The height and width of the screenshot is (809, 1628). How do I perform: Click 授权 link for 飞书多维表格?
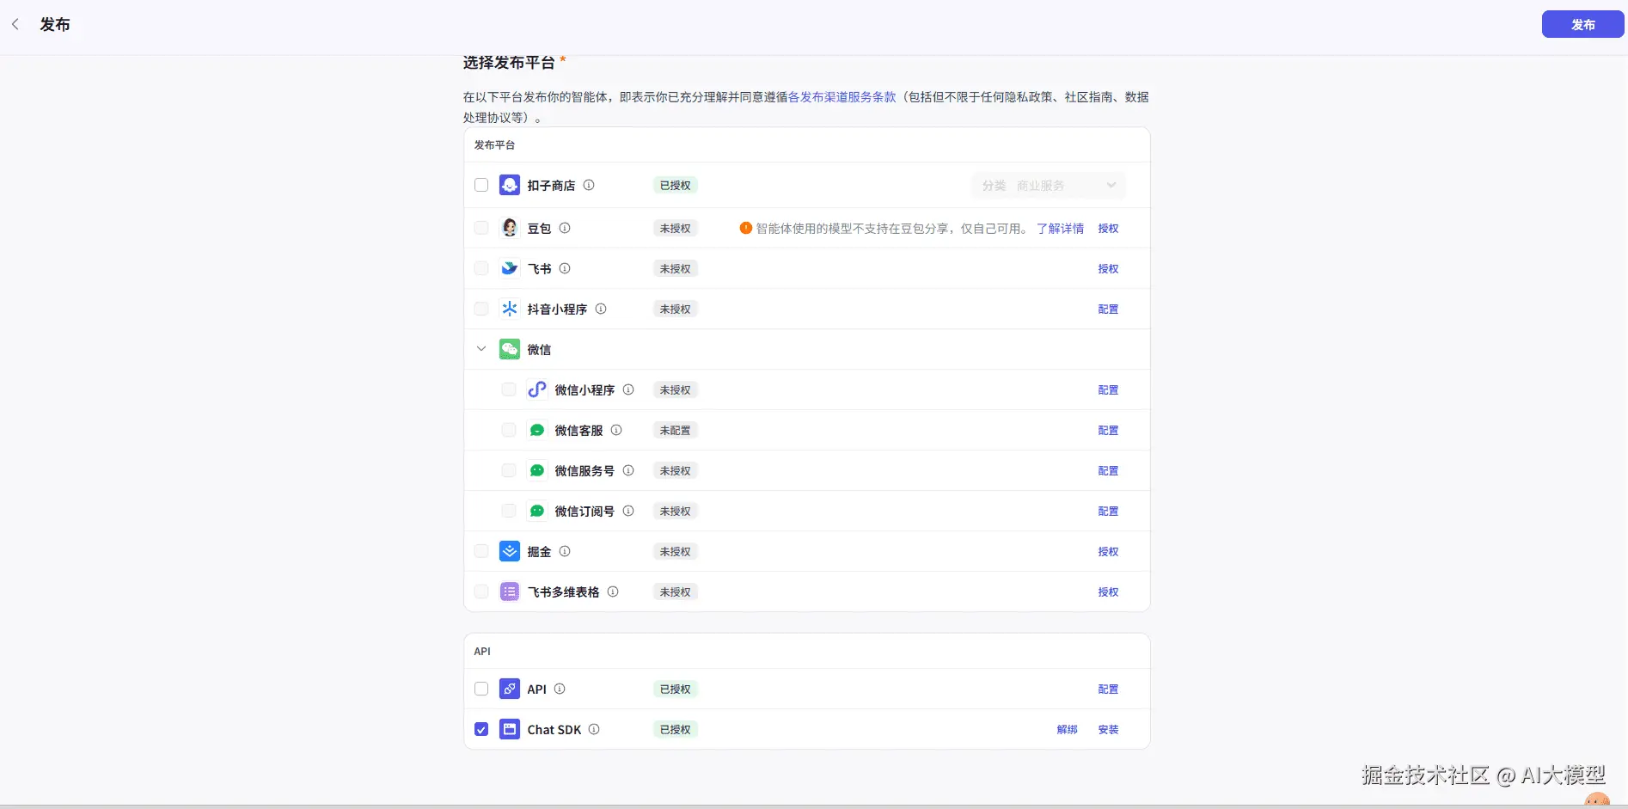[1108, 592]
